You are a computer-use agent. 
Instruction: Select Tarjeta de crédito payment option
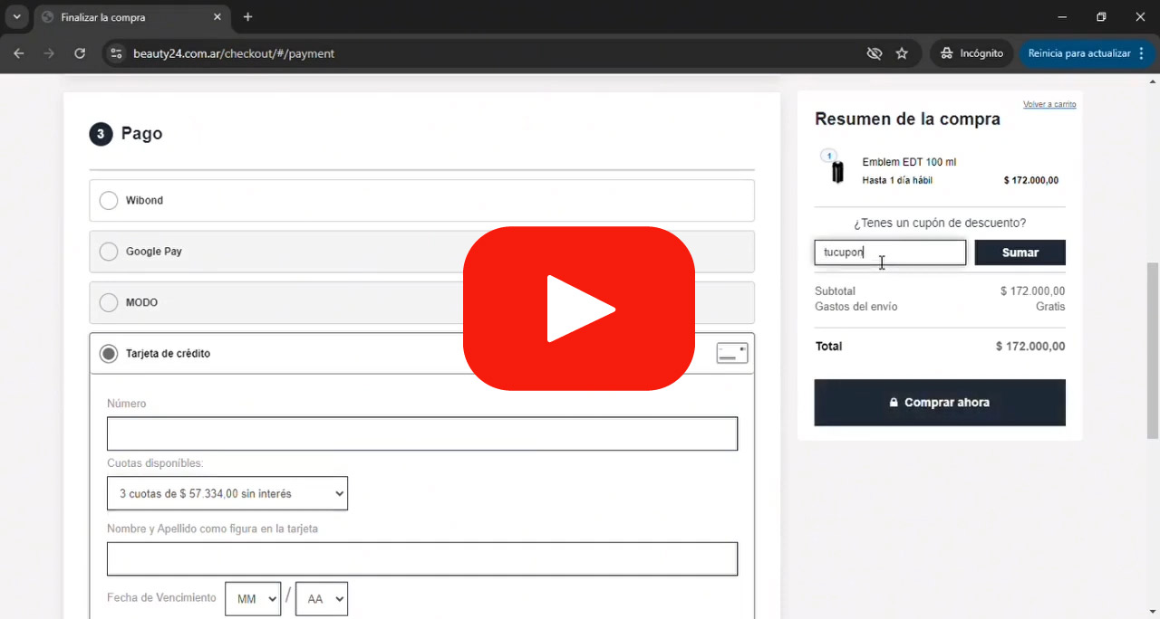tap(421, 353)
